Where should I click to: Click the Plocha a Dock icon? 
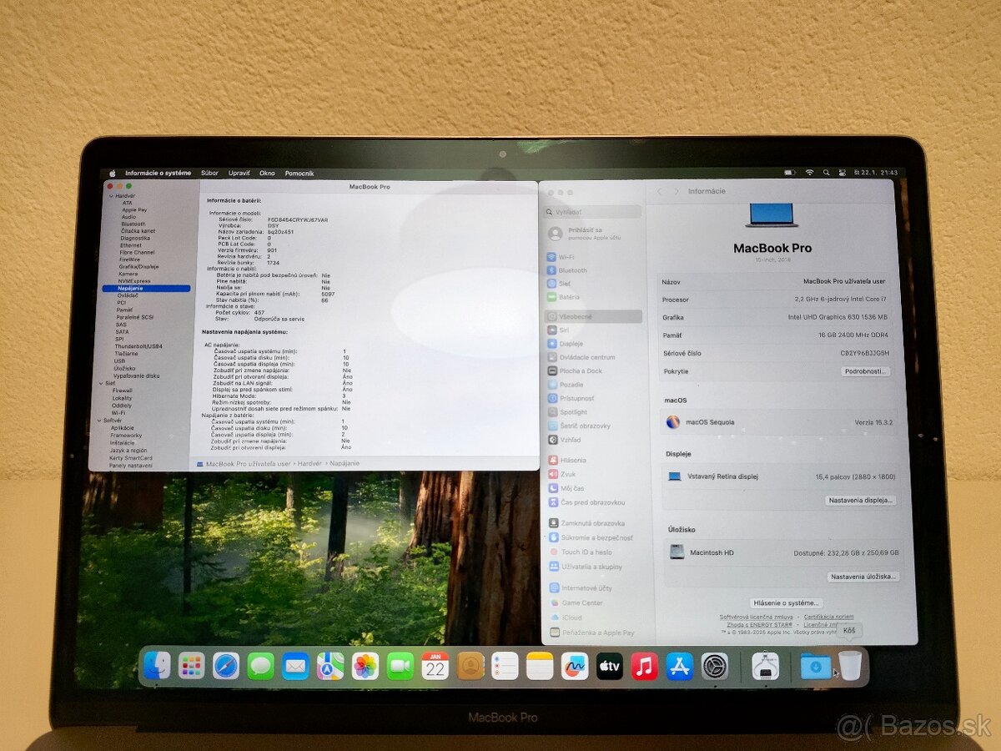tap(552, 370)
